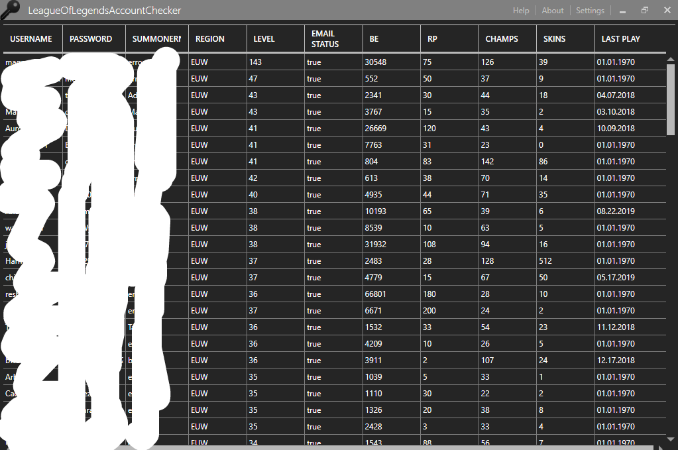Select the last play cell "12.17.2018"
The image size is (678, 450).
click(x=630, y=361)
